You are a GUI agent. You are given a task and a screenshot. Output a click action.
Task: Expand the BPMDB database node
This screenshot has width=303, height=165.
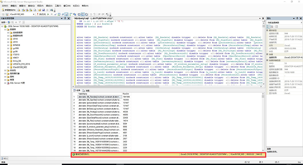(x=8, y=45)
